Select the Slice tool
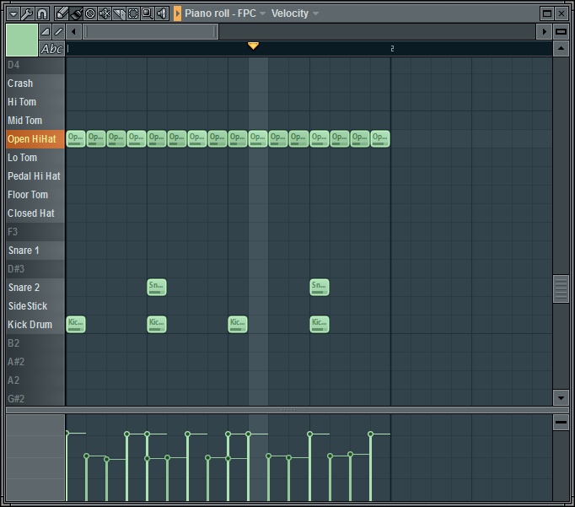The image size is (575, 507). point(119,14)
